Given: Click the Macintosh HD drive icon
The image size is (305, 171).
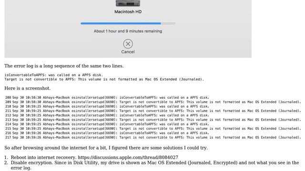Looking at the screenshot, I should 128,3.
